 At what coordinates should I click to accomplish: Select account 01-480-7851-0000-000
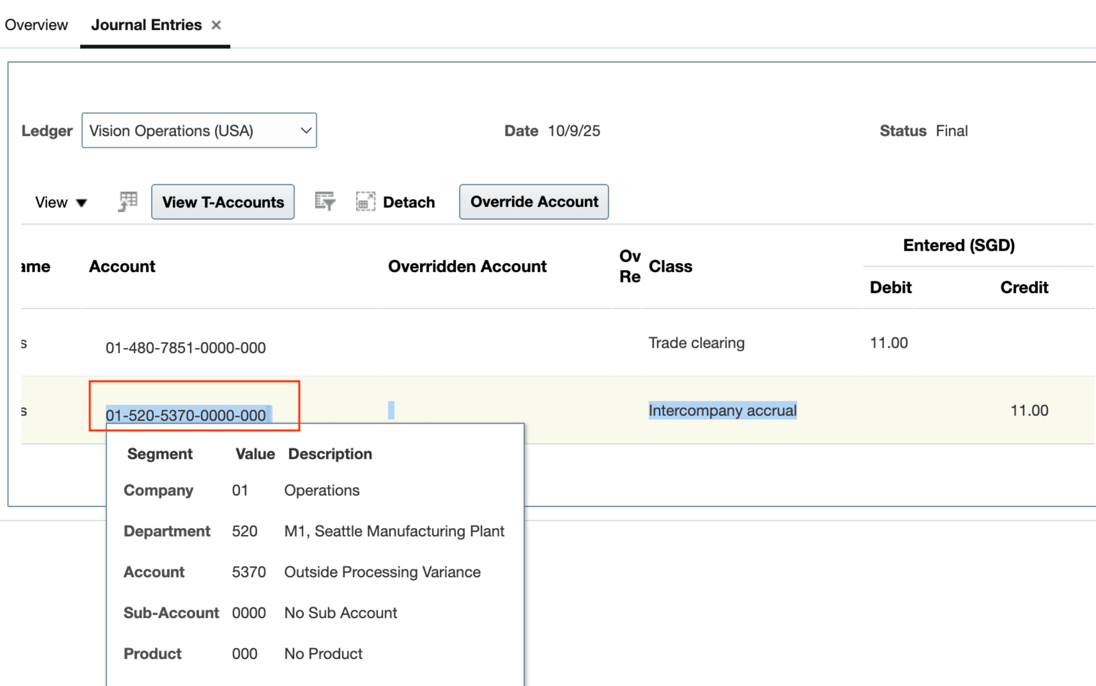(186, 348)
